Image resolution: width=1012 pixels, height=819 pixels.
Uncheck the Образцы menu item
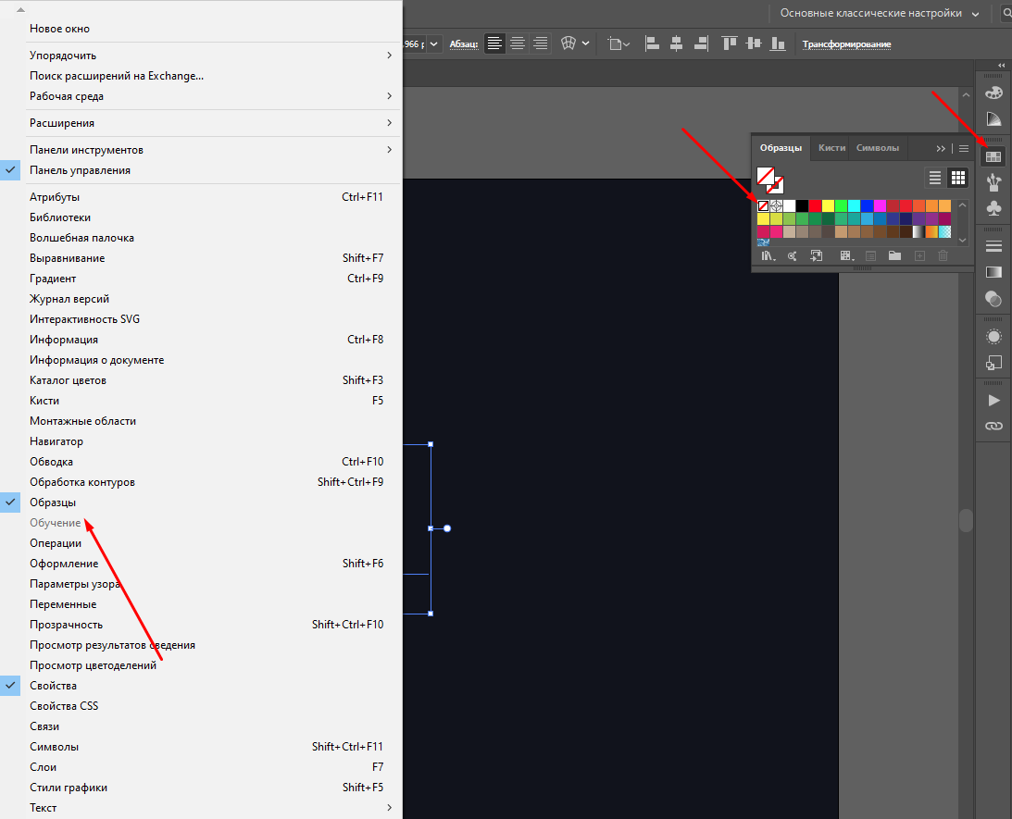[x=201, y=503]
